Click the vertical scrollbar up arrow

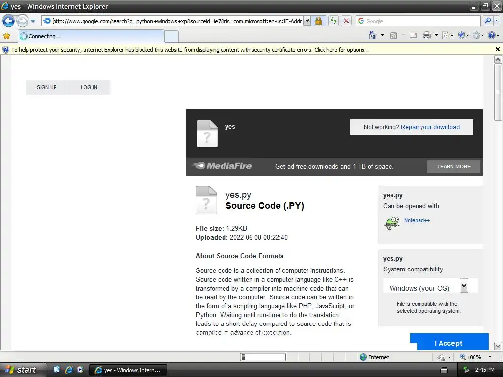tap(498, 59)
